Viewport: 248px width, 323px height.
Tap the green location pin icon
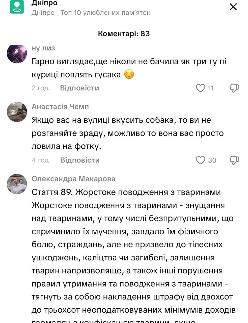pos(17,7)
